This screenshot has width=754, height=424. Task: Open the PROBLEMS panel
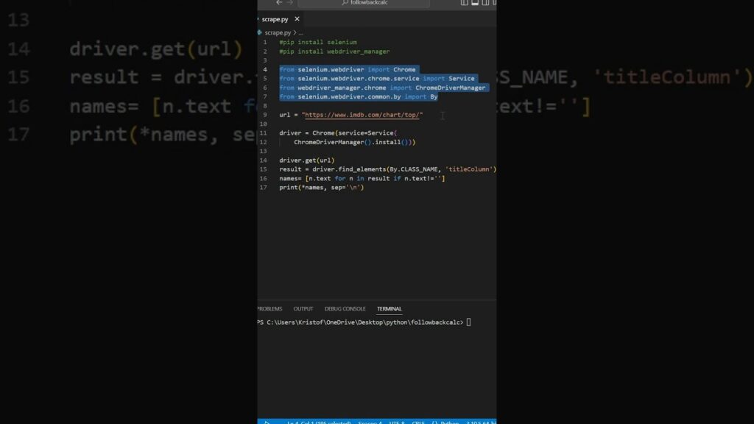pos(269,308)
